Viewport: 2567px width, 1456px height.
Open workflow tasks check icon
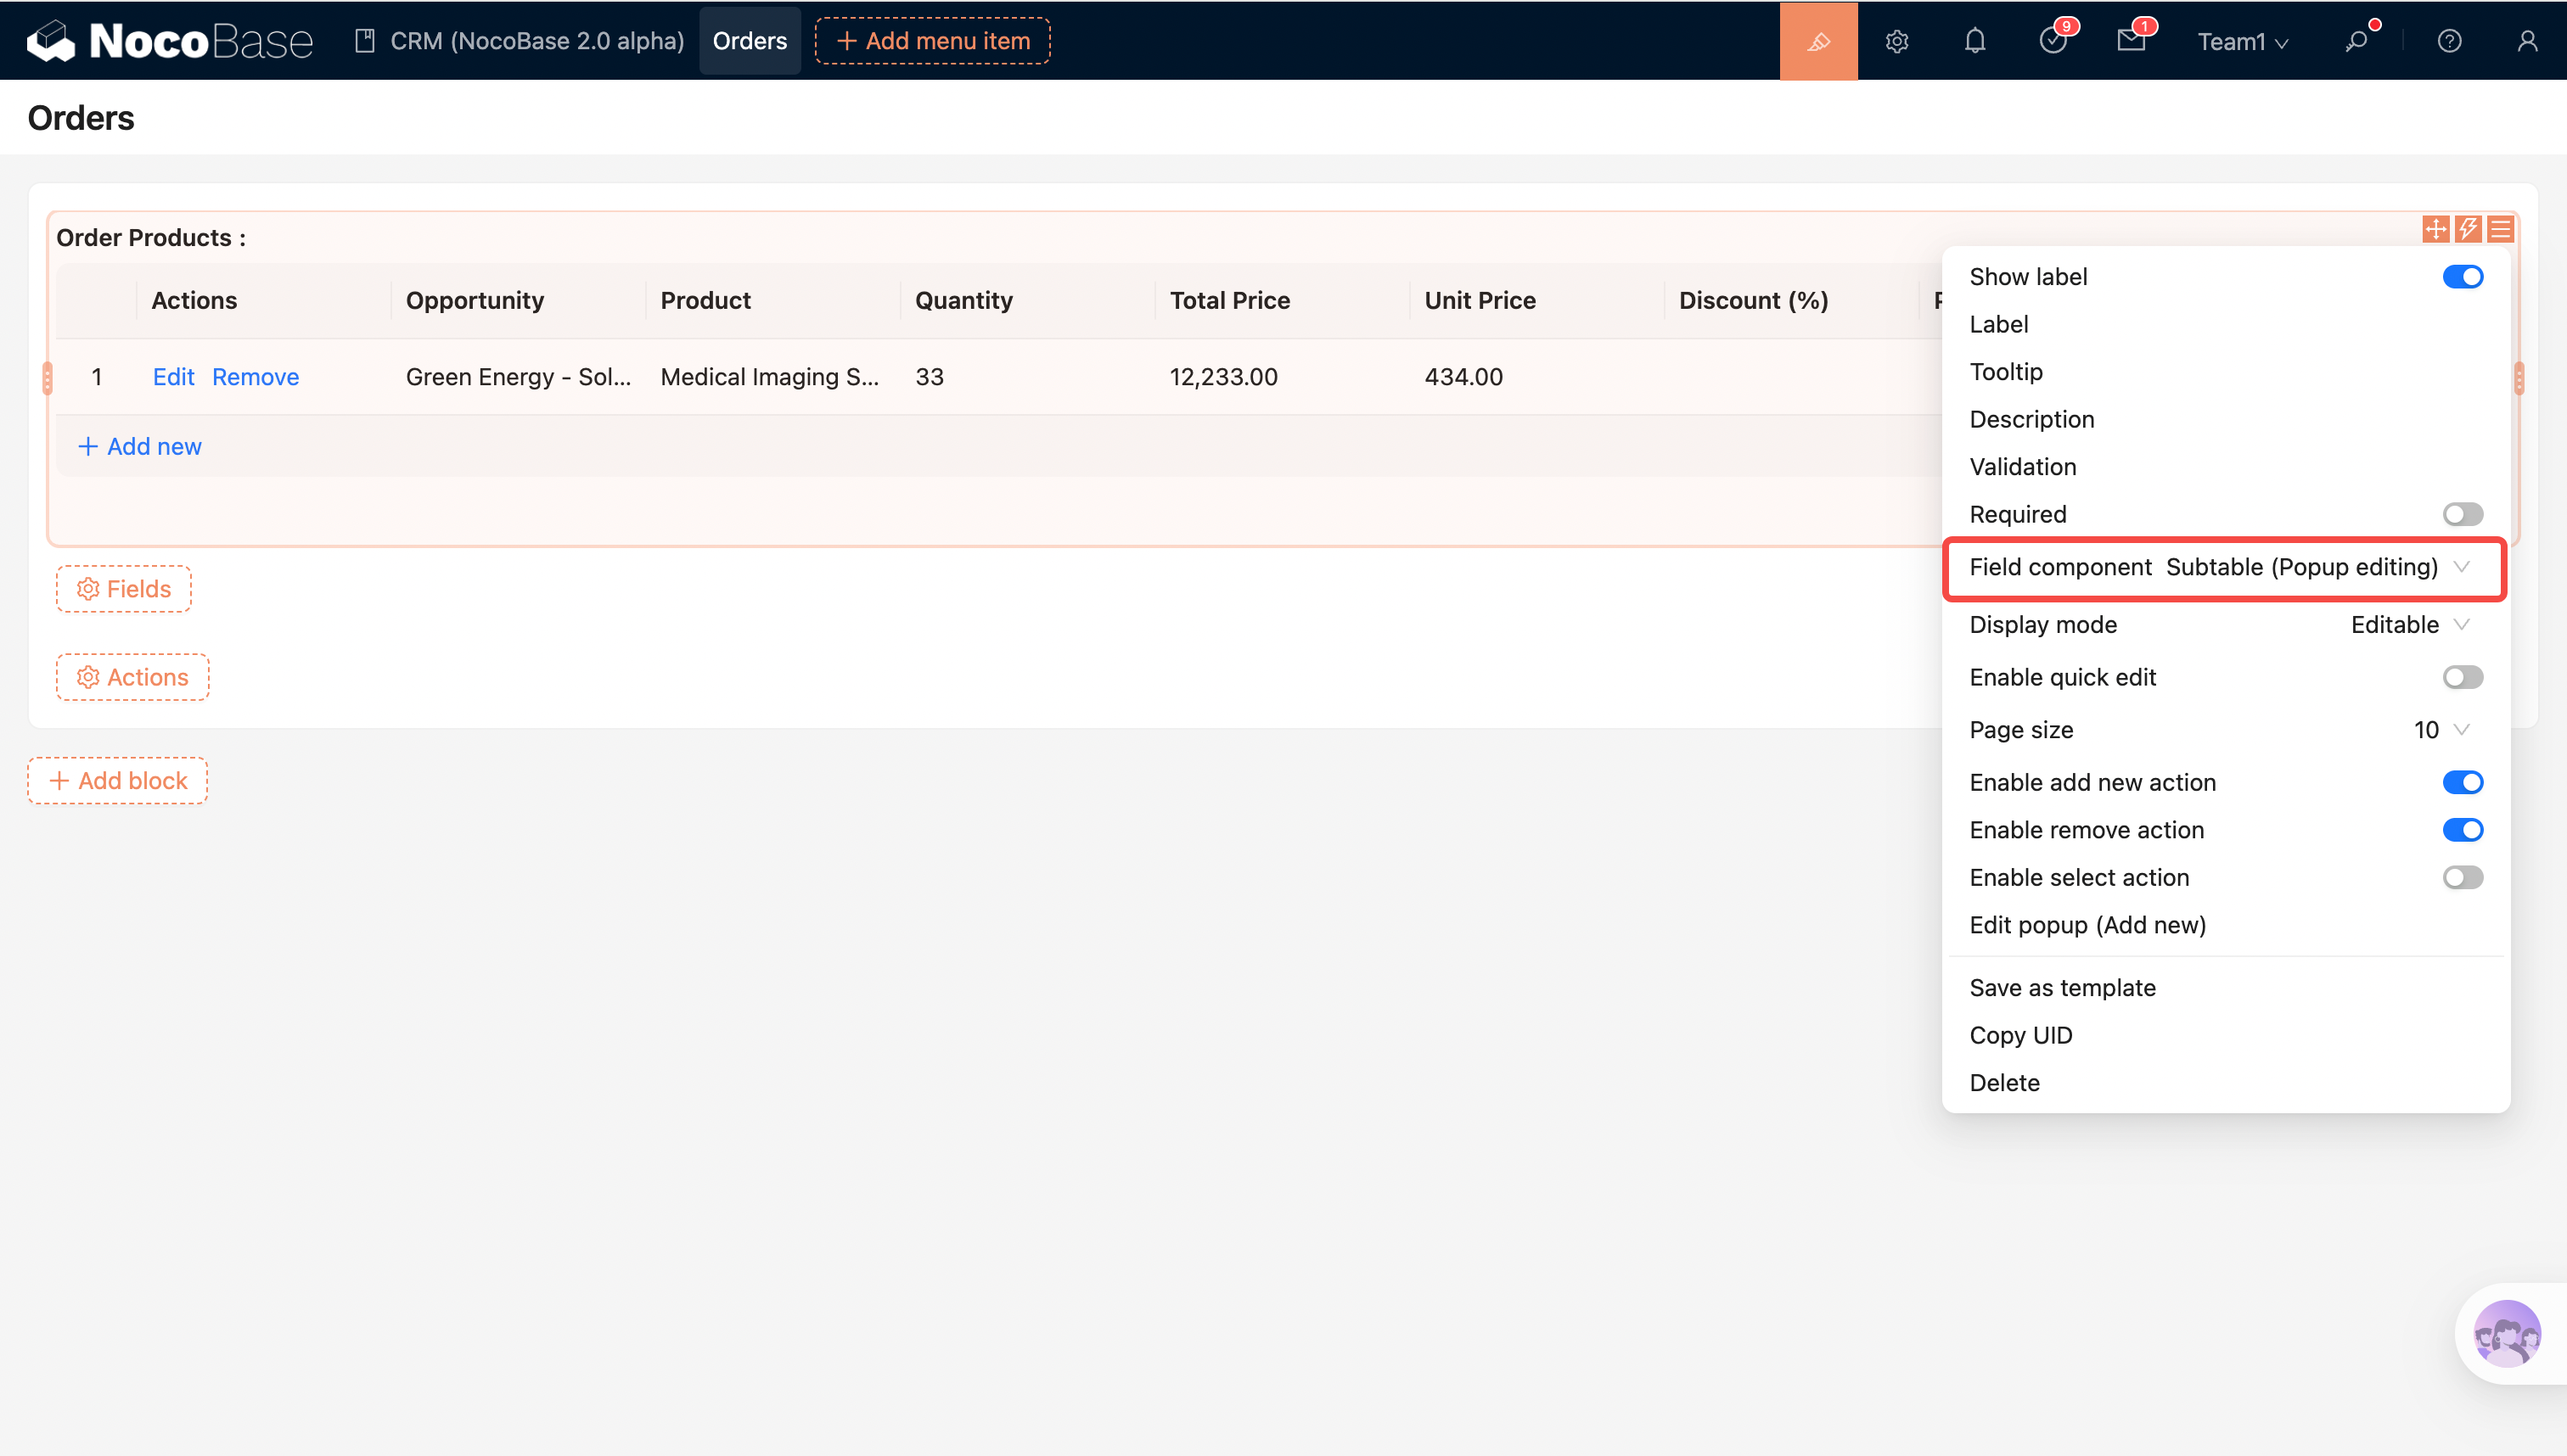pos(2053,41)
